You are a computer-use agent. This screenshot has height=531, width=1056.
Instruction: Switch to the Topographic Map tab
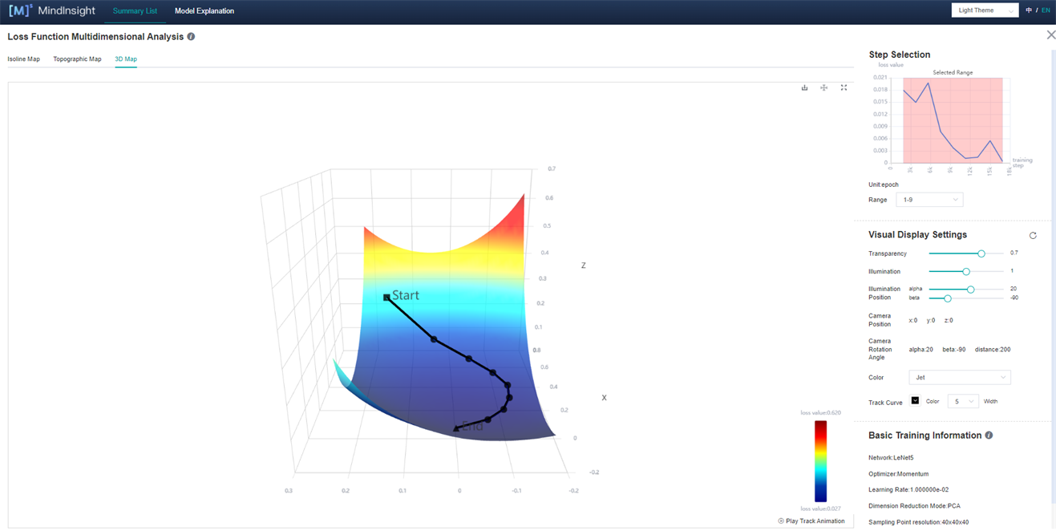click(x=77, y=59)
